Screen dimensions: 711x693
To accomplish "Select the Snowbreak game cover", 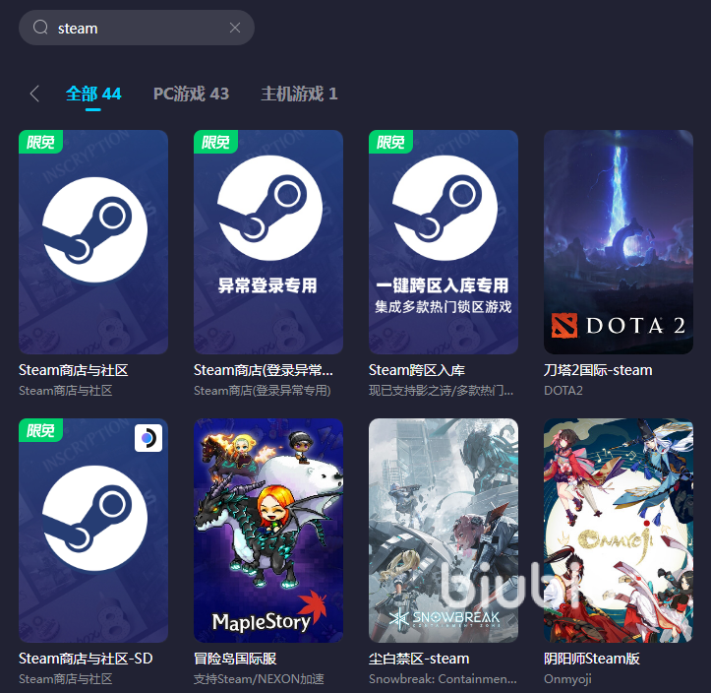I will point(444,531).
